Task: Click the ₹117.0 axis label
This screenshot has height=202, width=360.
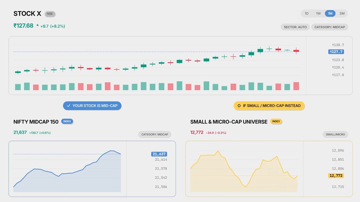Action: (x=338, y=75)
